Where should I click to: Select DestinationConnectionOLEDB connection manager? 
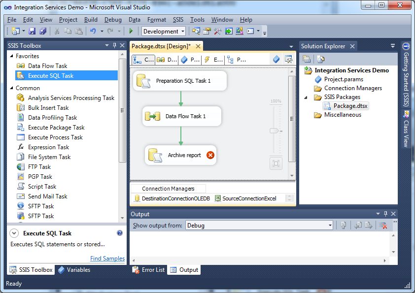(173, 198)
